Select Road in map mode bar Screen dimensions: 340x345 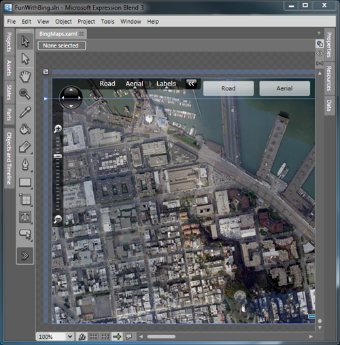pyautogui.click(x=107, y=84)
